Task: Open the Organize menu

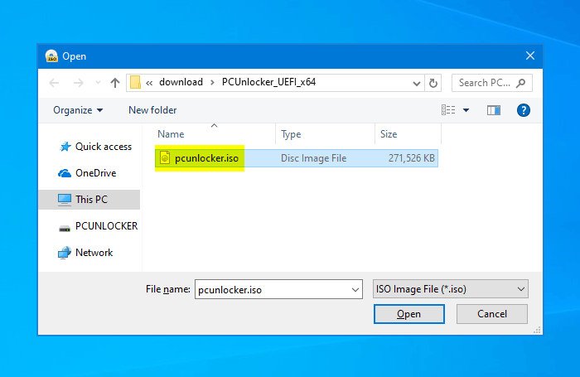Action: (x=78, y=110)
